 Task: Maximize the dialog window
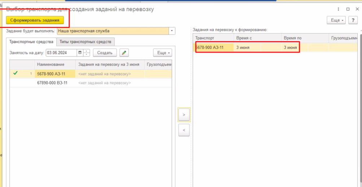click(348, 9)
